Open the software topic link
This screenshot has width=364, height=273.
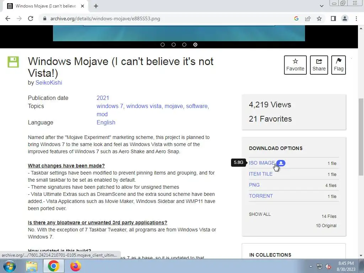coord(197,106)
